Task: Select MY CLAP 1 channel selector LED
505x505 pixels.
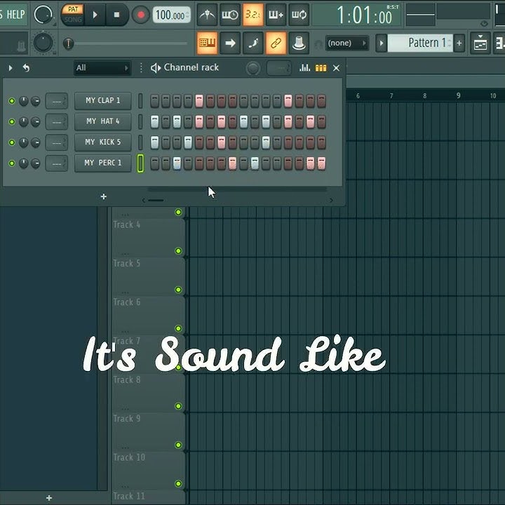Action: coord(140,101)
